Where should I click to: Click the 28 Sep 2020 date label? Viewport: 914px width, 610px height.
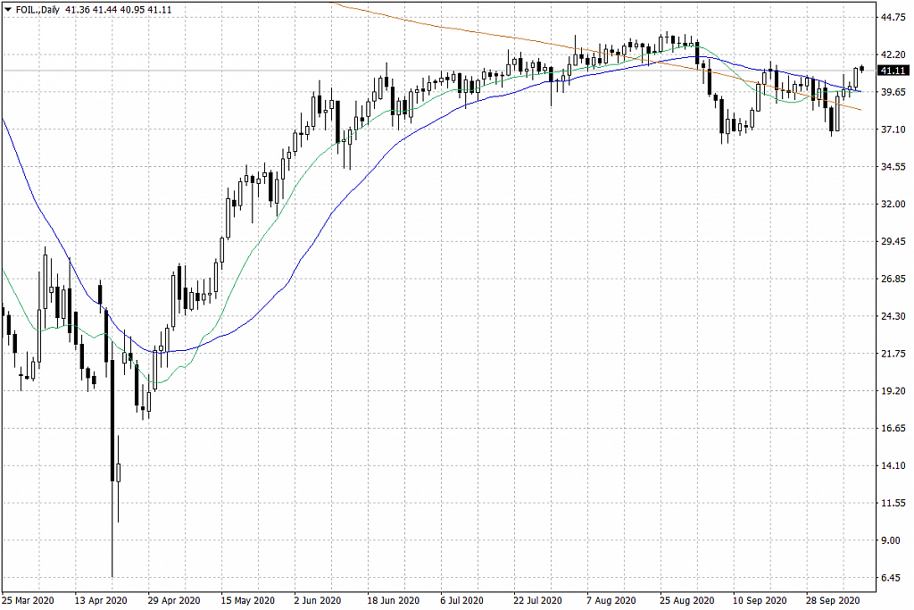(833, 600)
